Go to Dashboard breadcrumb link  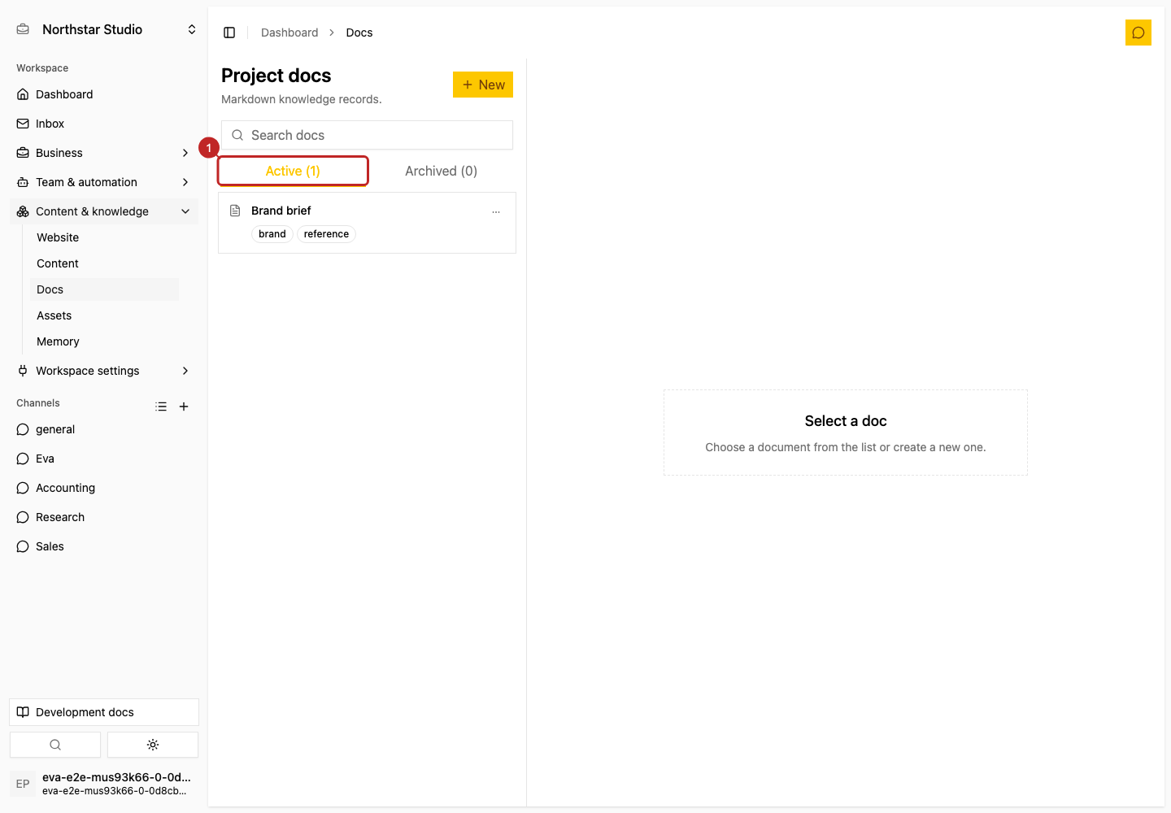coord(289,33)
